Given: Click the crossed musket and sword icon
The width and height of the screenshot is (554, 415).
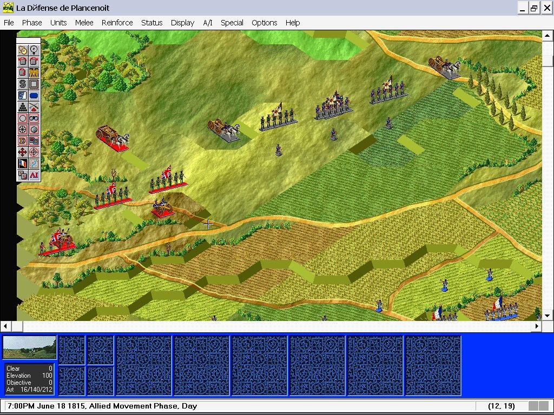Looking at the screenshot, I should tap(34, 106).
